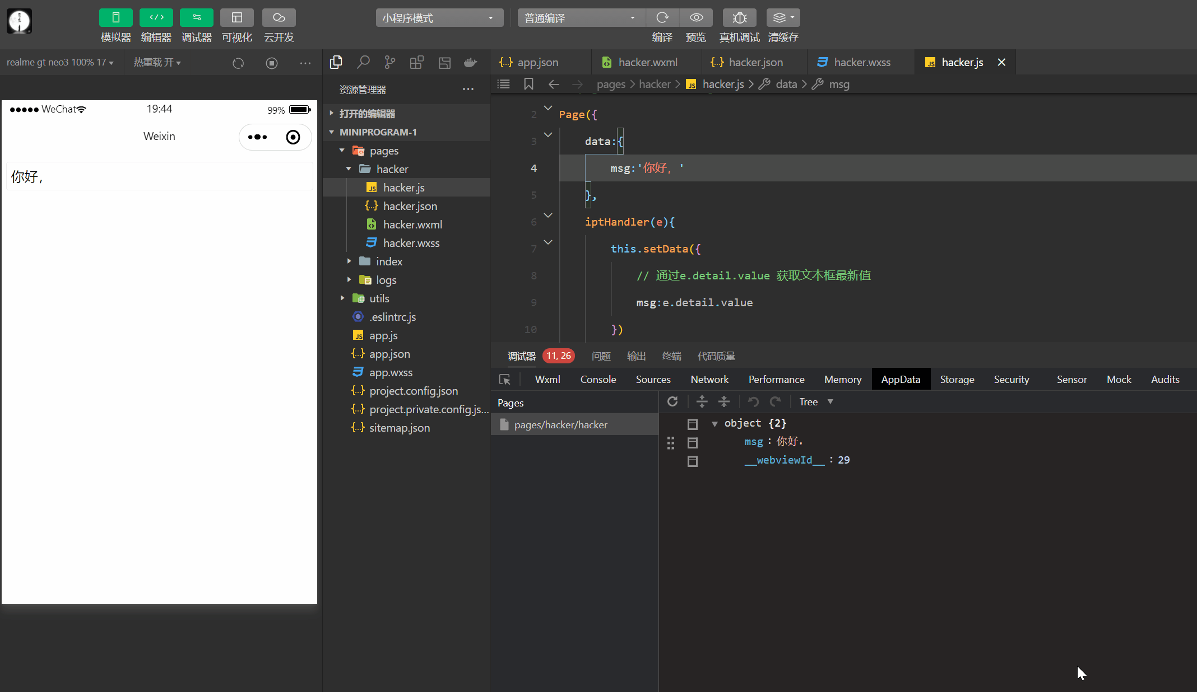Click the preview (预览) eye icon

(696, 18)
